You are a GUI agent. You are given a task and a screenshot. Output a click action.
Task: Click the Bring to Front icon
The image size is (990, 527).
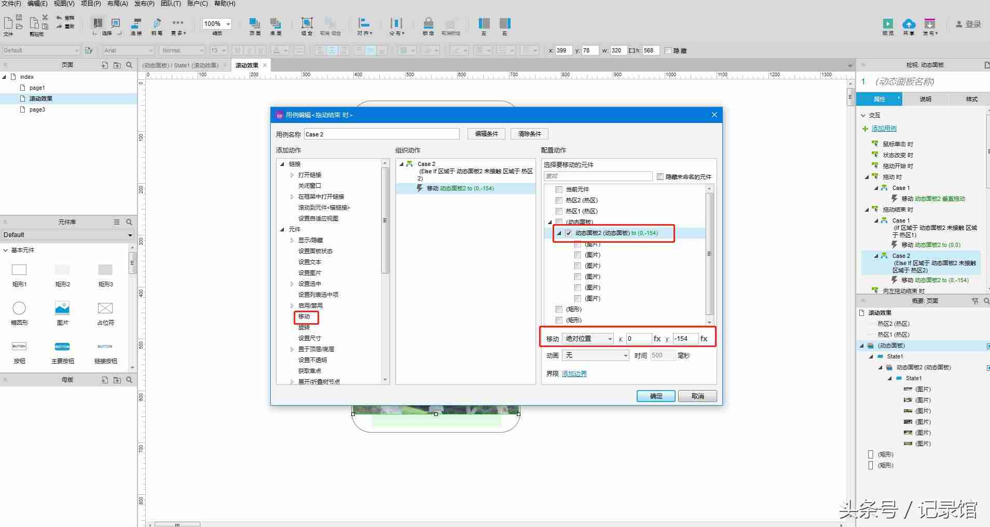point(254,23)
